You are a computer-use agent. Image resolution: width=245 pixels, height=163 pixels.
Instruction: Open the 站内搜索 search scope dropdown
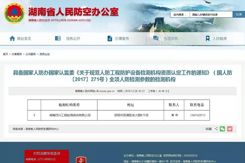point(180,15)
